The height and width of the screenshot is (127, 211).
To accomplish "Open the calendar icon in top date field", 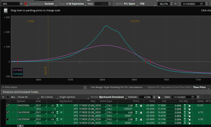I will [202, 4].
